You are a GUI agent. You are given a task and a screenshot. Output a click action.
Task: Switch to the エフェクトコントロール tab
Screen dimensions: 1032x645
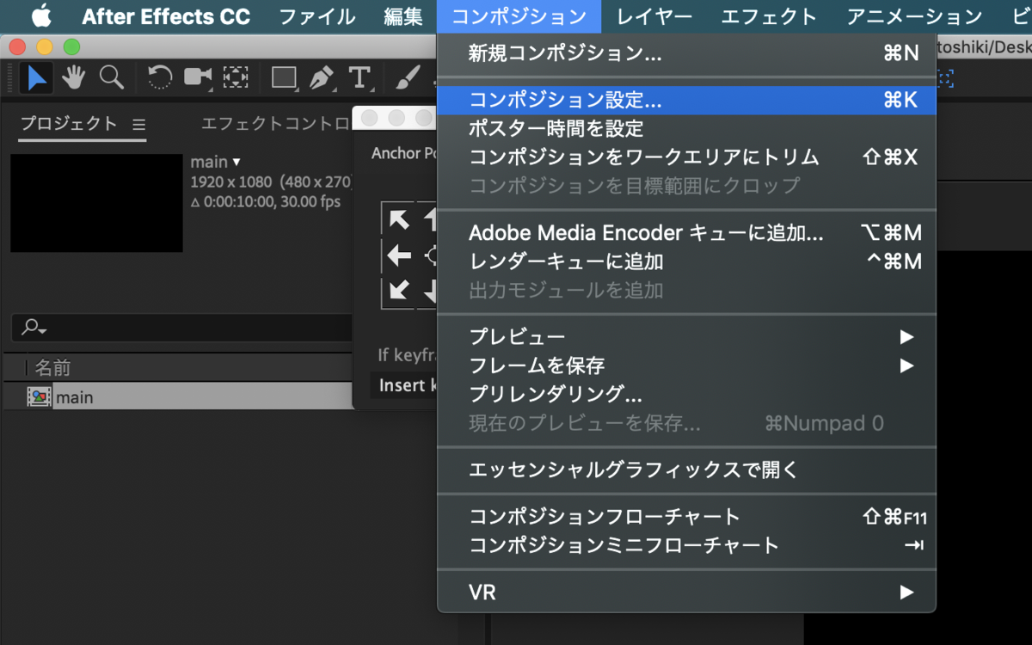coord(275,124)
